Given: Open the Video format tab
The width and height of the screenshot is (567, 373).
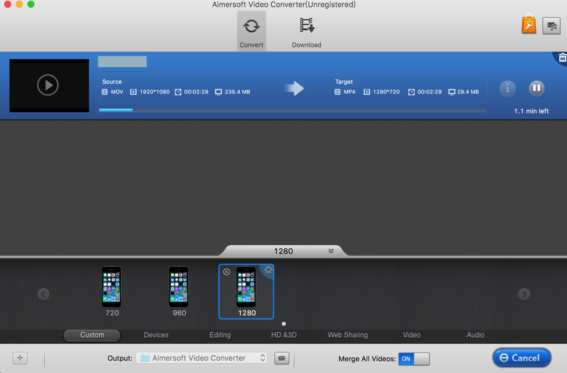Looking at the screenshot, I should (411, 335).
